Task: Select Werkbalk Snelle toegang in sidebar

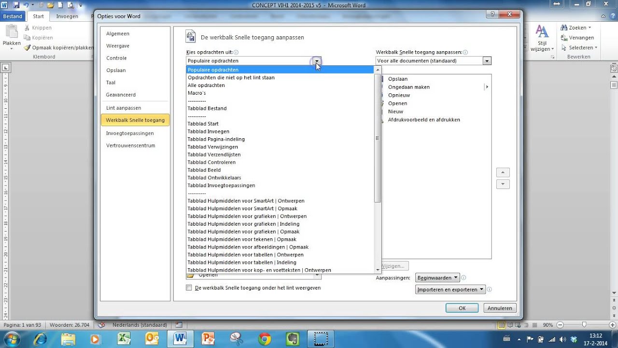Action: [x=135, y=120]
